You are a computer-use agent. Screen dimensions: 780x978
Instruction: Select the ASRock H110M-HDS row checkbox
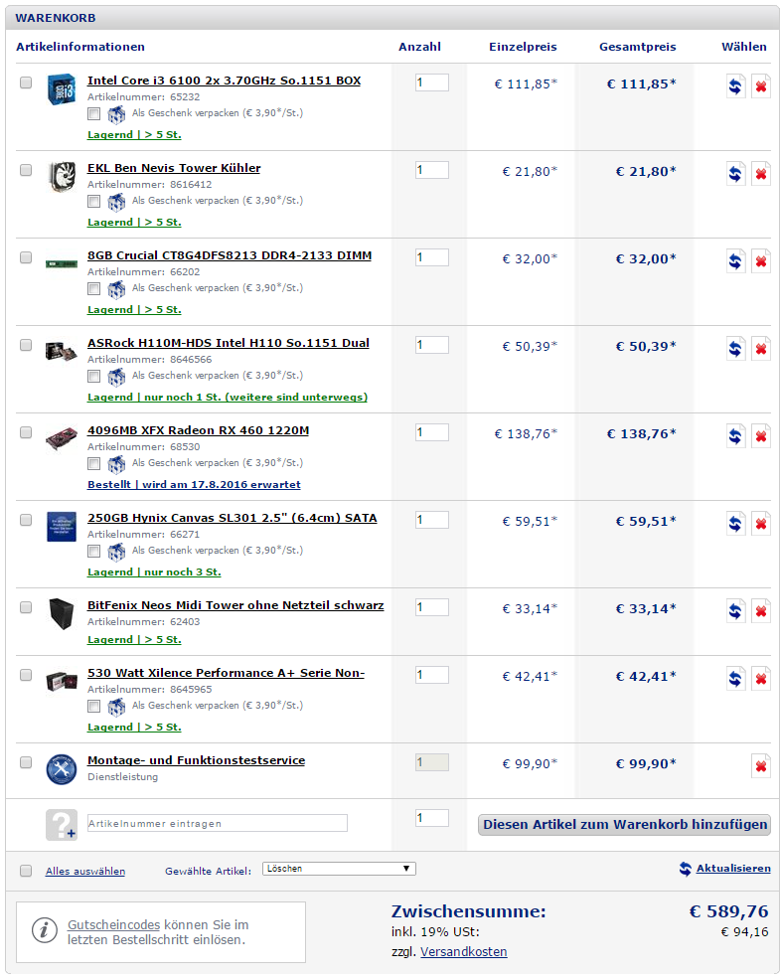(26, 344)
